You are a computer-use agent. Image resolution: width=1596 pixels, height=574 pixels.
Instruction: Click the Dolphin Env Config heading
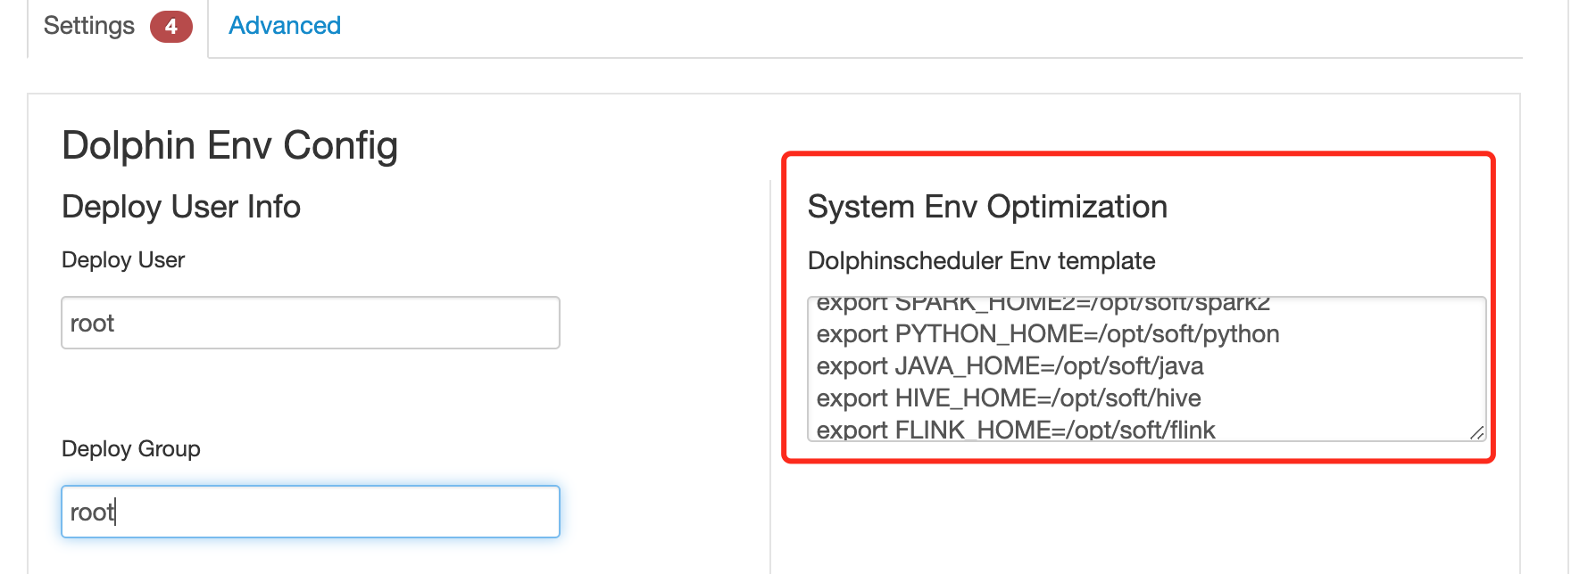pyautogui.click(x=229, y=145)
